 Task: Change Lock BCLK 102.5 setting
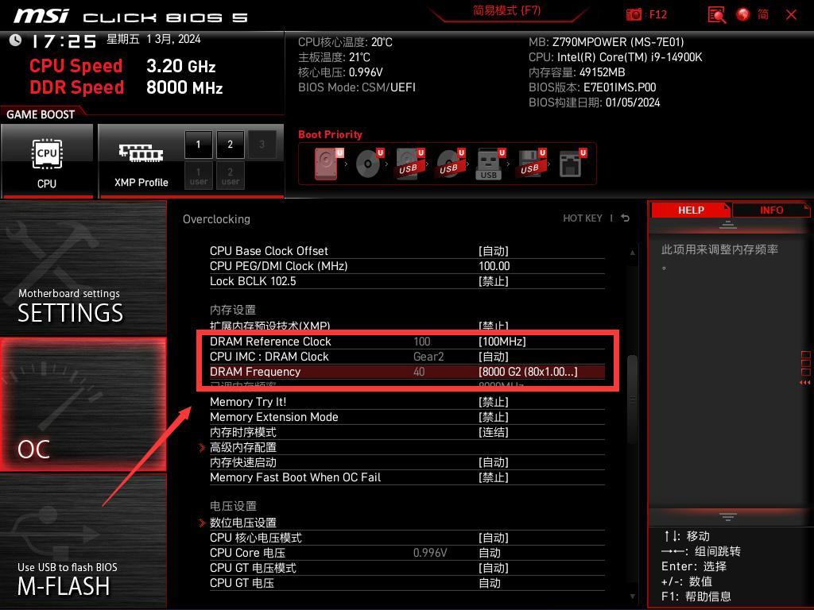pos(407,281)
